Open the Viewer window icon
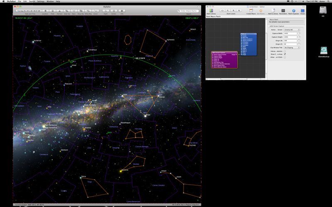332x207 pixels. (x=303, y=10)
